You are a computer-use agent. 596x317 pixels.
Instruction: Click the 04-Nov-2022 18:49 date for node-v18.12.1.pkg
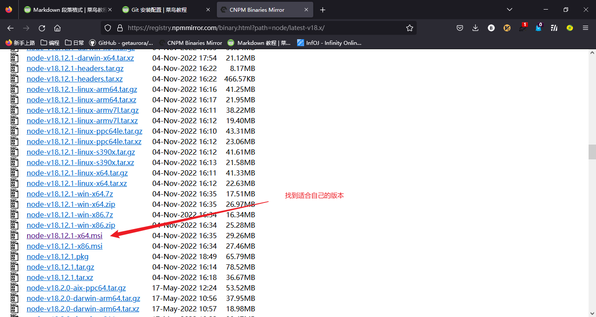click(185, 256)
